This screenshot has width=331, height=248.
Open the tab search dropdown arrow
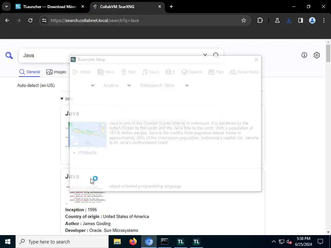pos(6,6)
